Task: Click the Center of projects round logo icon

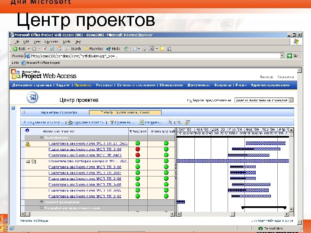Action: (32, 97)
